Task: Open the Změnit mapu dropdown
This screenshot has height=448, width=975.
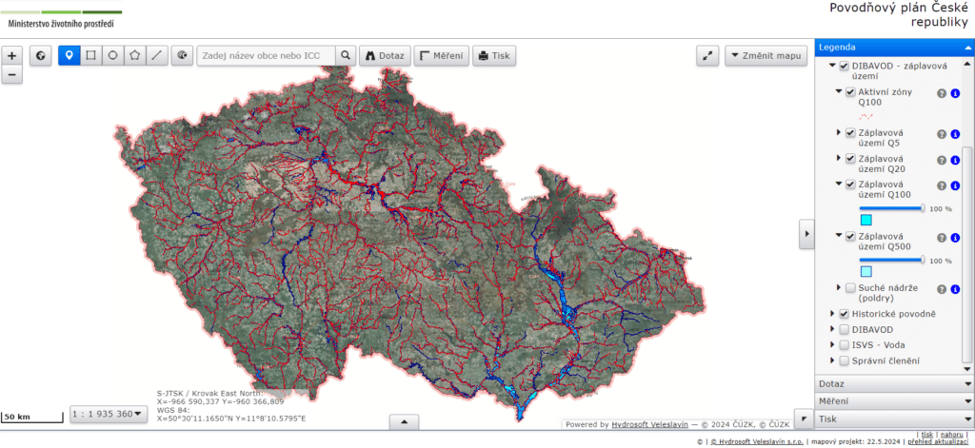Action: 766,56
